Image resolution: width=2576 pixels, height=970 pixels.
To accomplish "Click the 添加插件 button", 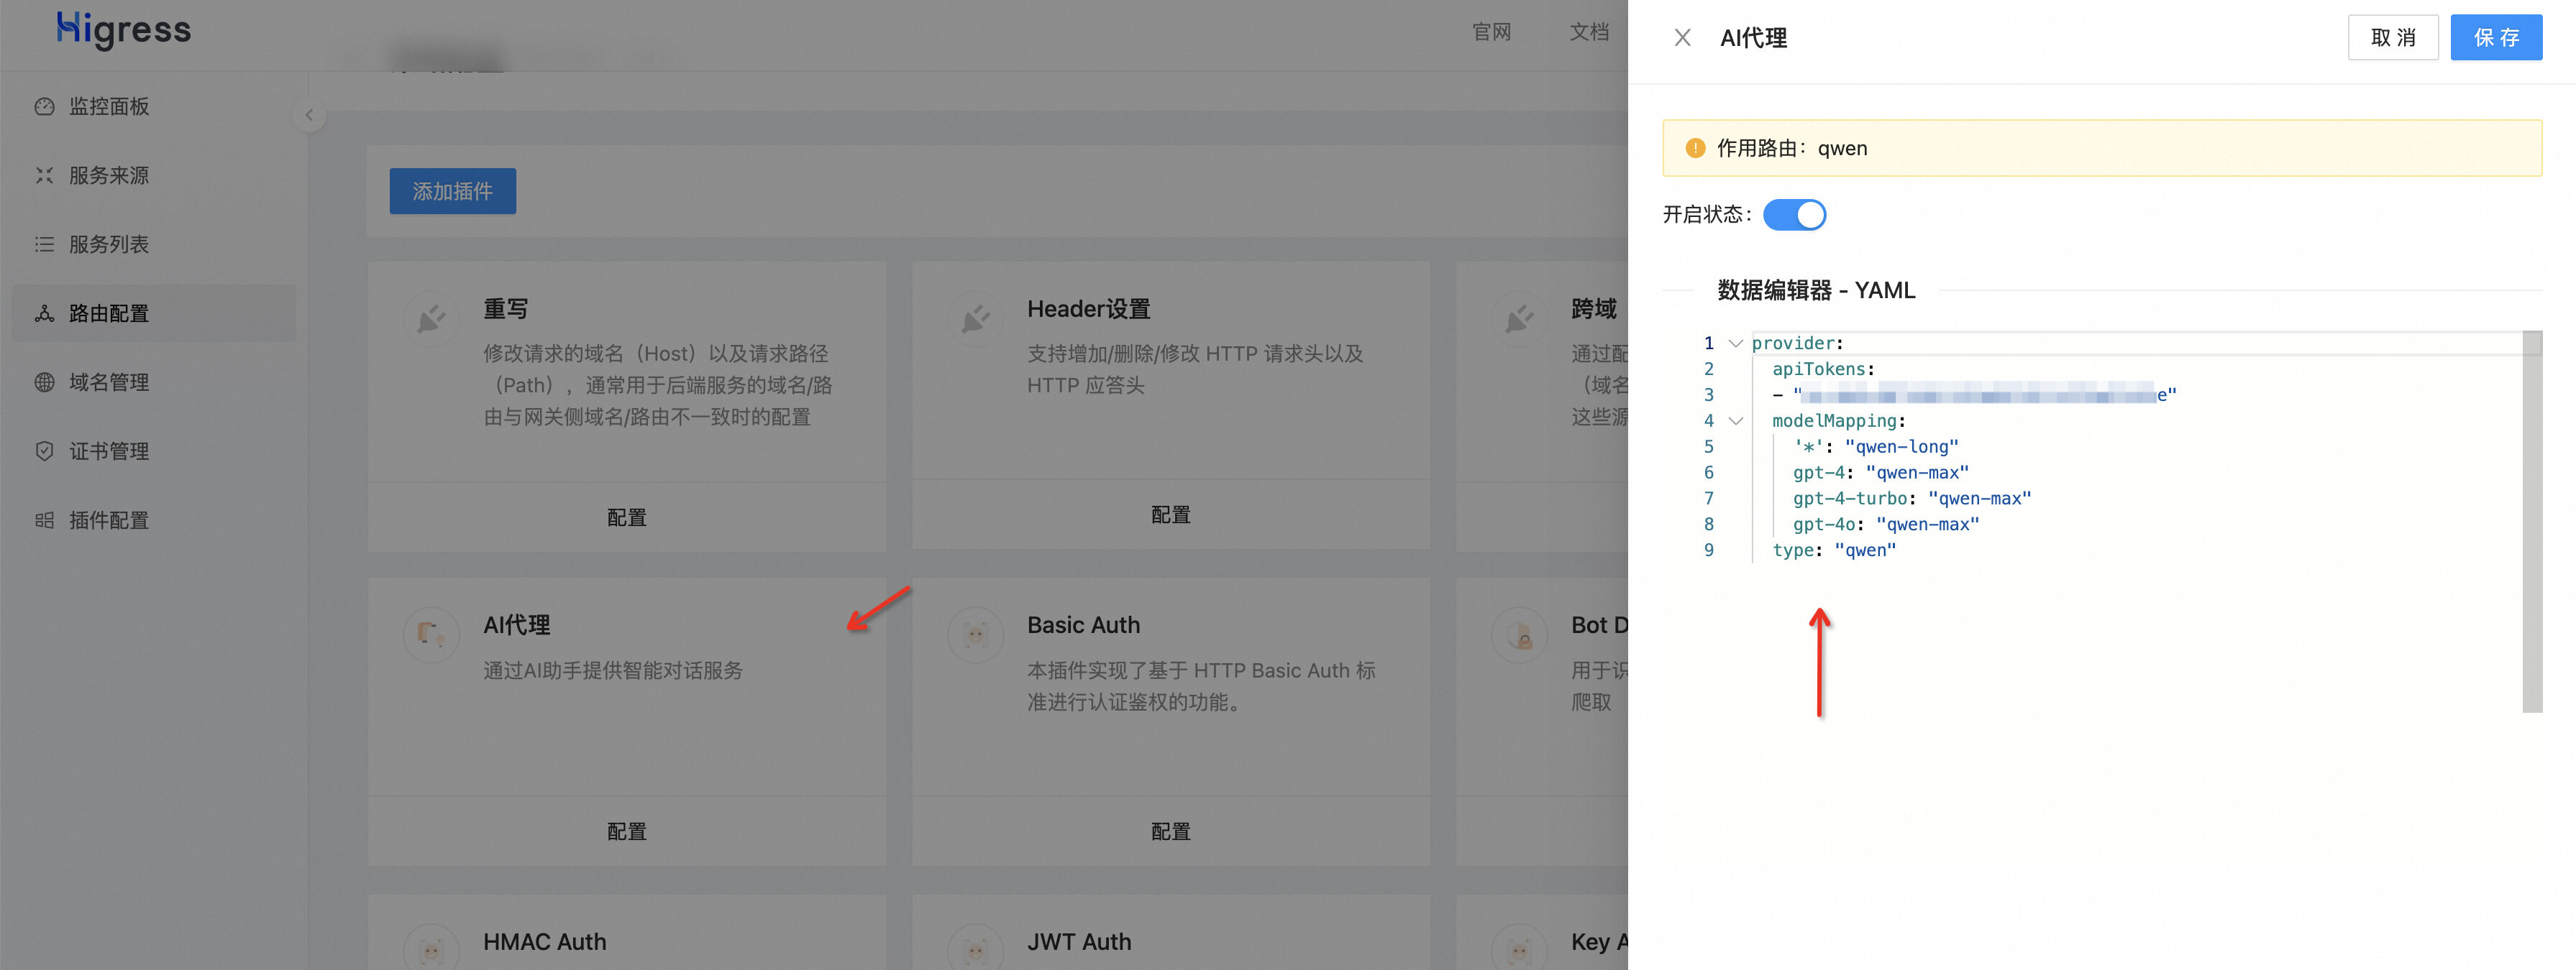I will pyautogui.click(x=452, y=191).
